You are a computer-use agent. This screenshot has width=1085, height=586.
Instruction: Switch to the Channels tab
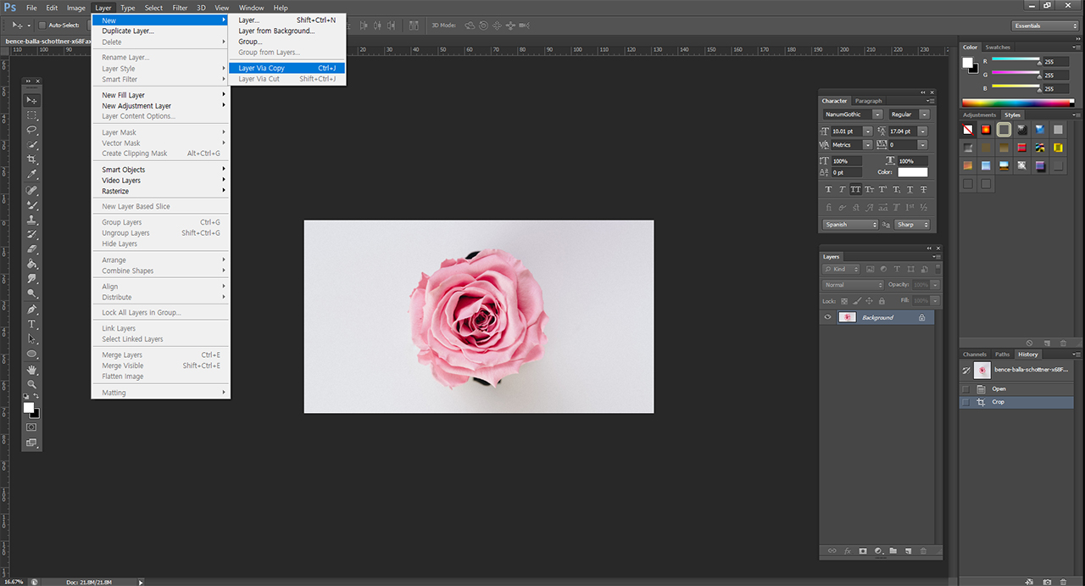(x=975, y=354)
